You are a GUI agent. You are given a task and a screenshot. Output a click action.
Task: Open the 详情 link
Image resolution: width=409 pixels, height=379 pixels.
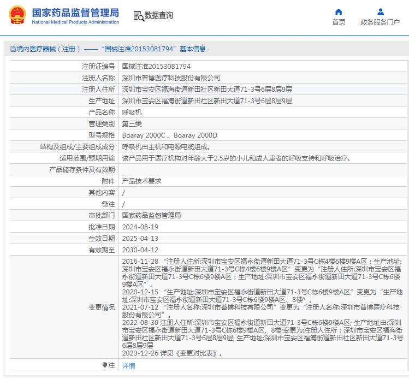[x=128, y=366]
